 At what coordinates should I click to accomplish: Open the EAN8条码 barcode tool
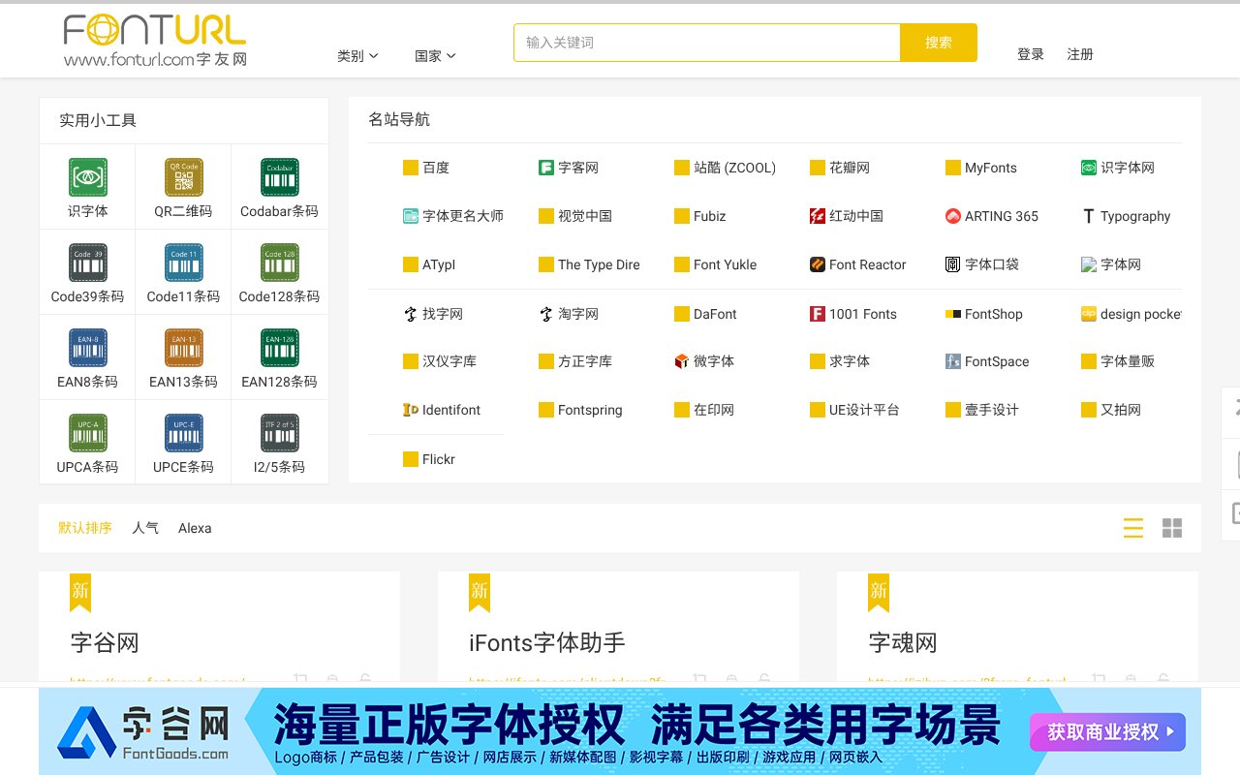pyautogui.click(x=87, y=356)
